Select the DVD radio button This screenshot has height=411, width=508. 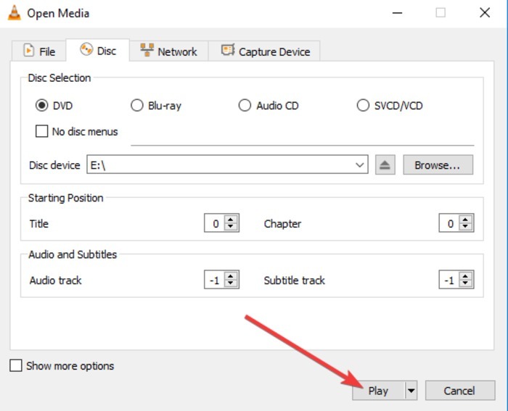41,106
